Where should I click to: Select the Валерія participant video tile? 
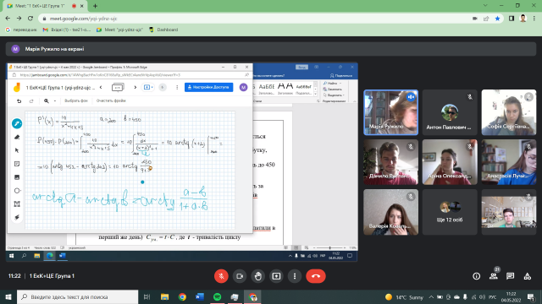click(x=390, y=212)
